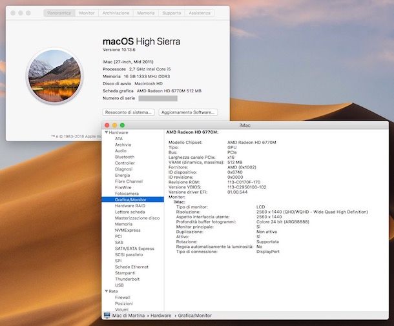Click the 'Colore 24 bit (ARGB8888)' value
The width and height of the screenshot is (394, 326).
(x=283, y=222)
